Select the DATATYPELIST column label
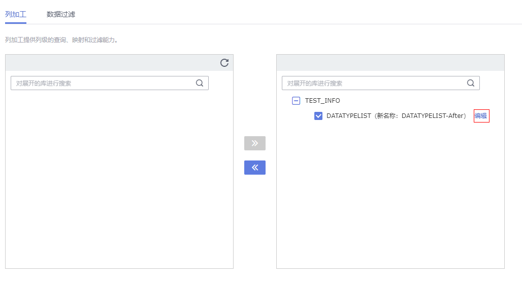Screen dimensions: 522x284 click(x=349, y=116)
